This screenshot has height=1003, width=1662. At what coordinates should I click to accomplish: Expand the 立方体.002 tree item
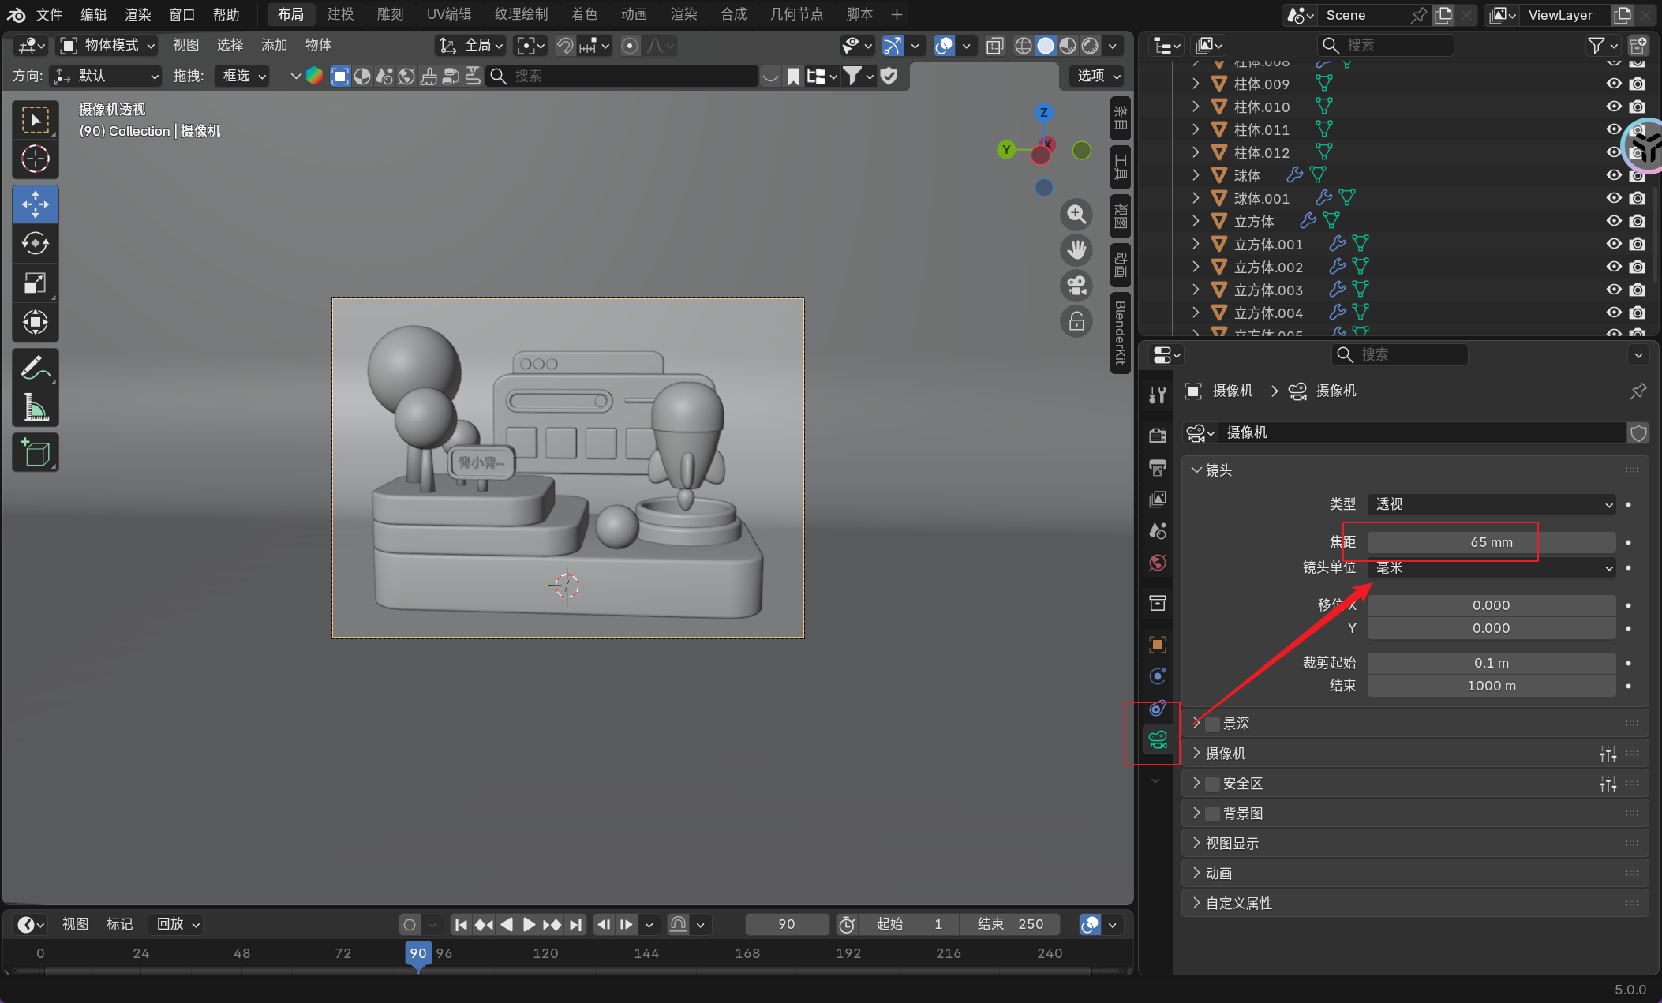click(x=1196, y=267)
